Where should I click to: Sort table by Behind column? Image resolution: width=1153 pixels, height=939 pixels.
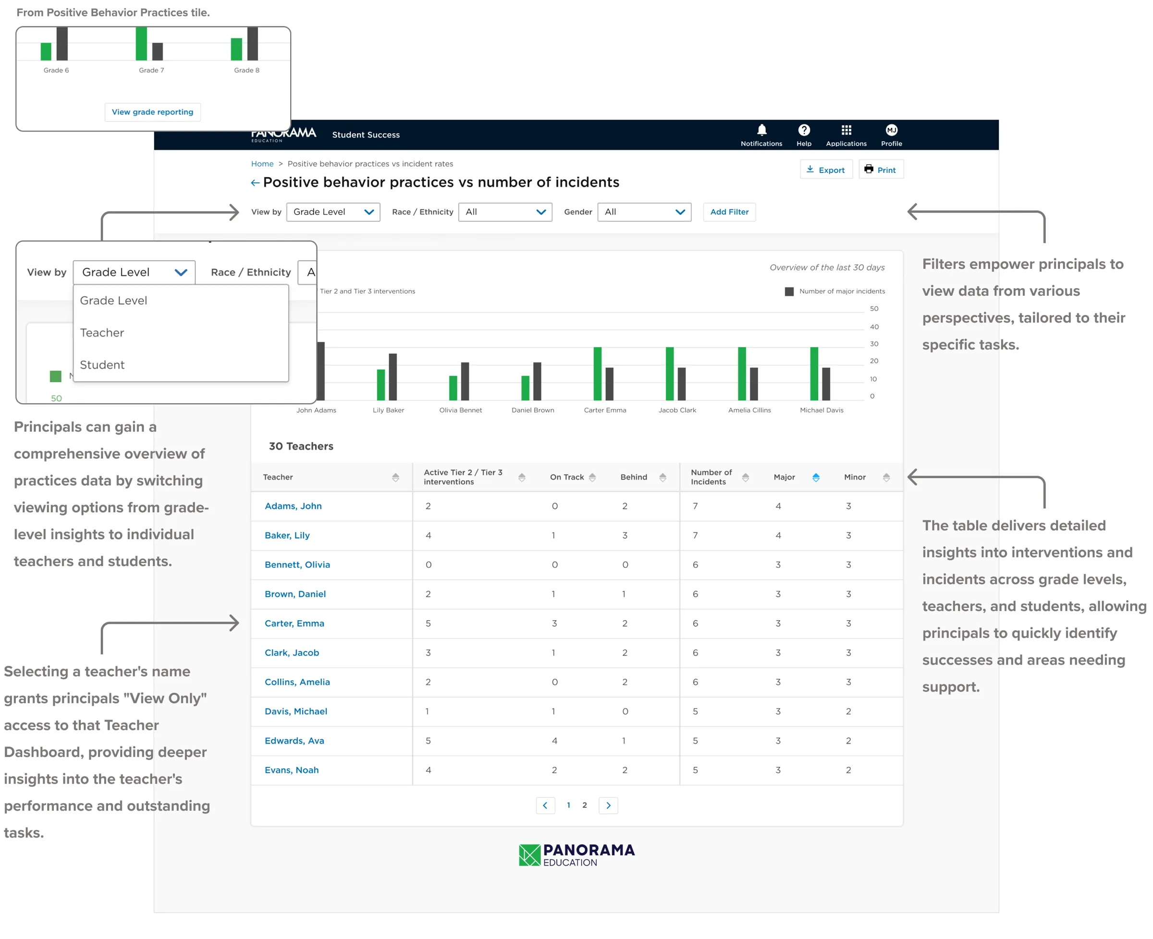(x=662, y=477)
